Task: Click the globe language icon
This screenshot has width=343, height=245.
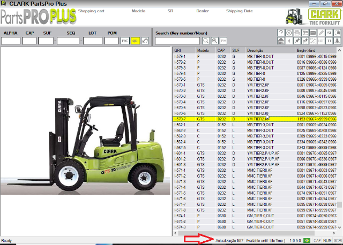Action: coord(337,33)
